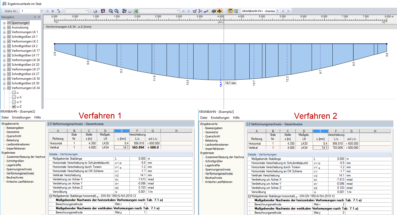Export results with the Excel icon

136,11
